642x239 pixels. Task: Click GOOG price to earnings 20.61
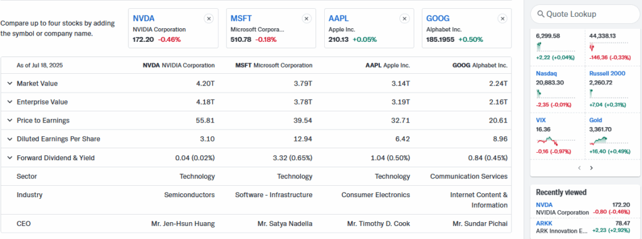pyautogui.click(x=498, y=121)
